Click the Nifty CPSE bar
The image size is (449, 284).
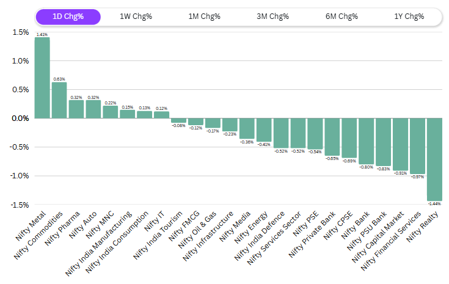(x=349, y=138)
